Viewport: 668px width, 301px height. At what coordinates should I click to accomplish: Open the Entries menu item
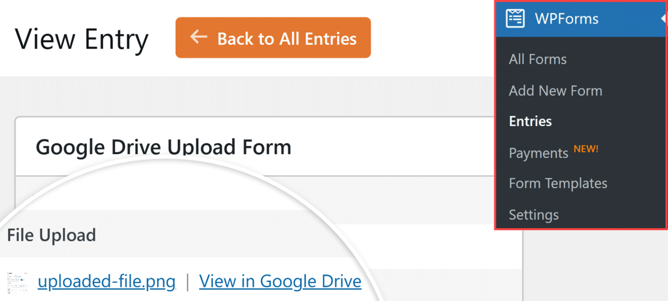tap(530, 121)
